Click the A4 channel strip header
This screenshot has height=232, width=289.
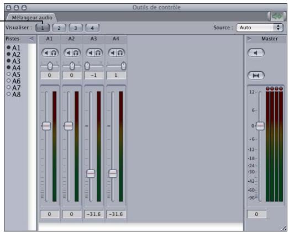(115, 39)
